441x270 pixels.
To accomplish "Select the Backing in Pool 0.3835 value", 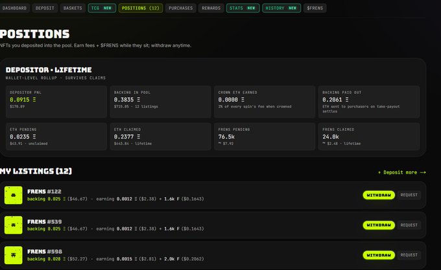I will [x=127, y=100].
